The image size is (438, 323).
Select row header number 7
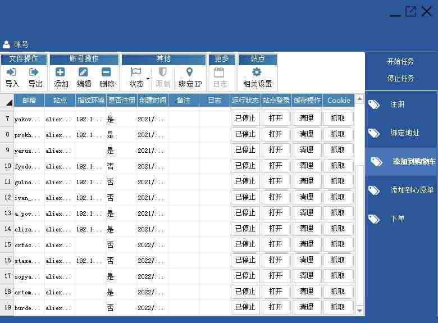click(7, 119)
